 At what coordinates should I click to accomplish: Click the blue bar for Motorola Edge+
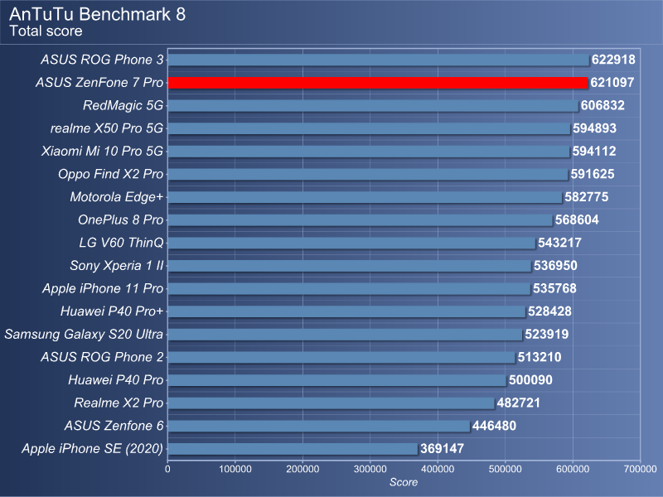(365, 197)
